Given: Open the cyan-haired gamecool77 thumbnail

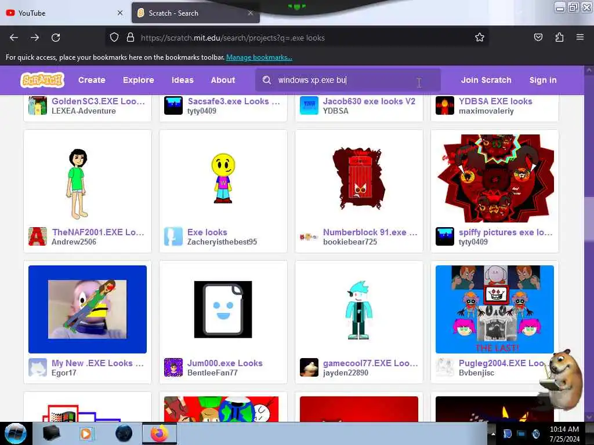Looking at the screenshot, I should pos(358,309).
